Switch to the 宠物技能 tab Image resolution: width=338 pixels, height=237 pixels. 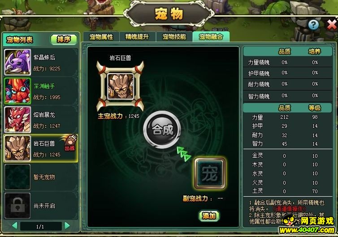[x=174, y=37]
